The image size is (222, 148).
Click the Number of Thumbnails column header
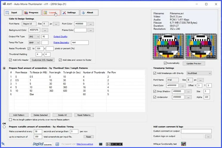94,72
